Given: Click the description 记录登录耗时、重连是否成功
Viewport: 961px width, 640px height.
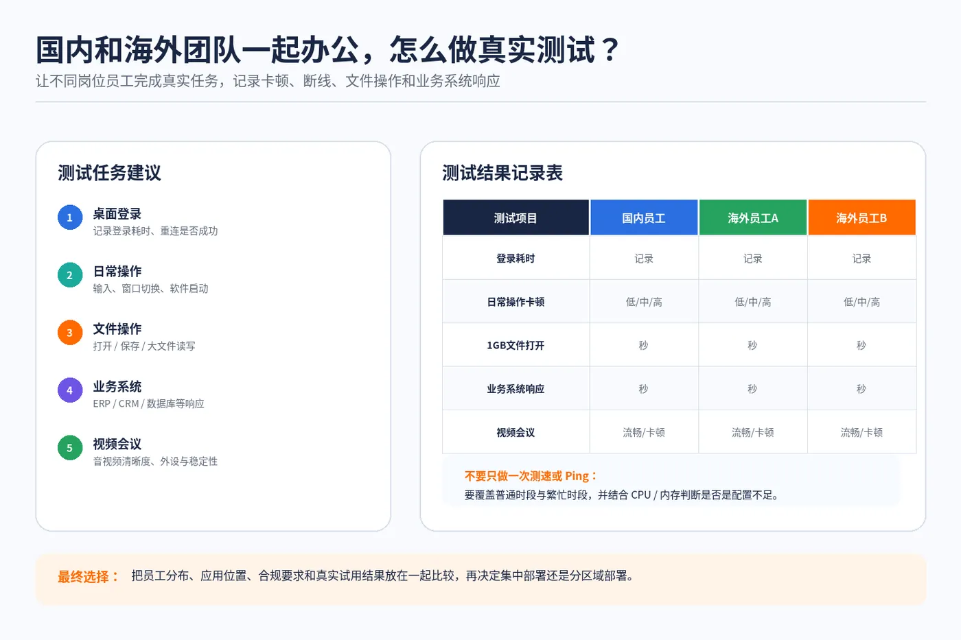Looking at the screenshot, I should 155,231.
